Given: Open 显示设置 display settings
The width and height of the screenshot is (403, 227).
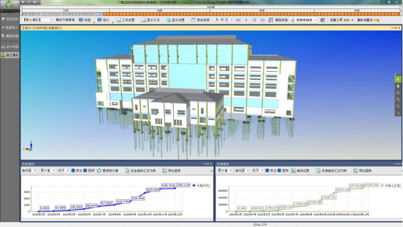Looking at the screenshot, I should coord(175,20).
